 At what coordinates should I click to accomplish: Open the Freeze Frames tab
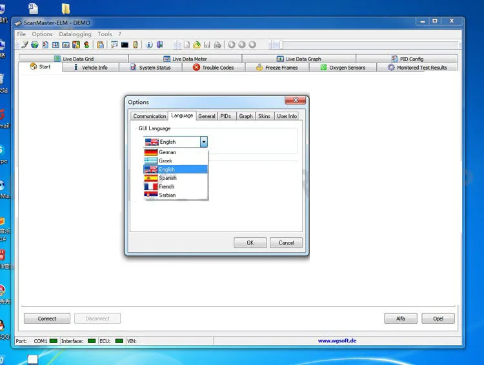[277, 67]
